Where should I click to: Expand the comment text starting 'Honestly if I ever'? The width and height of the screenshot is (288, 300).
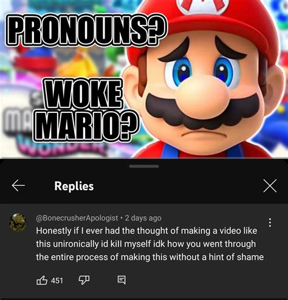(x=150, y=244)
